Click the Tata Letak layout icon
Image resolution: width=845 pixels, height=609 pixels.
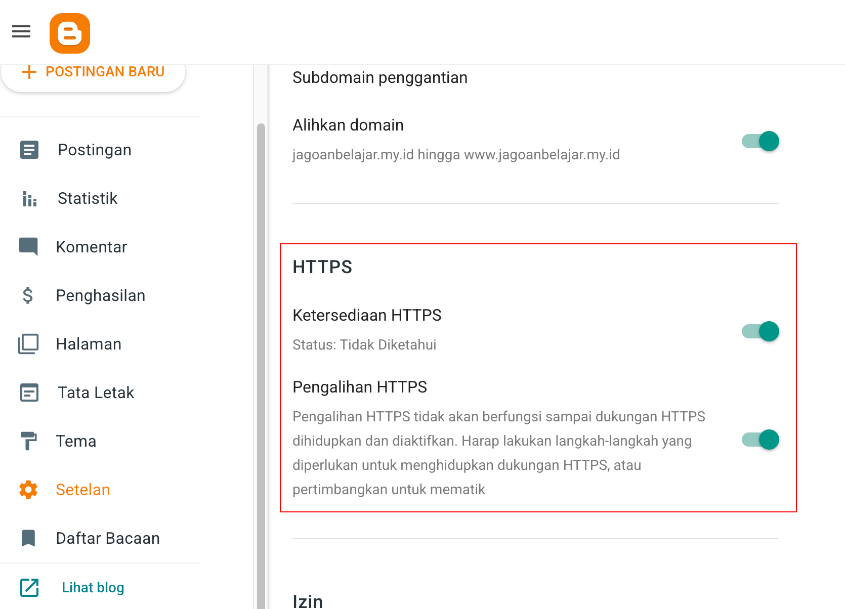pos(29,393)
